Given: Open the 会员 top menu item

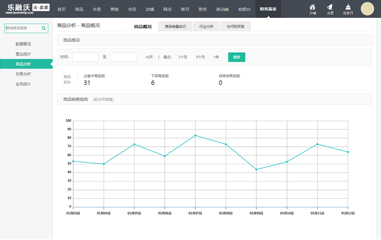Looking at the screenshot, I should click(x=132, y=9).
